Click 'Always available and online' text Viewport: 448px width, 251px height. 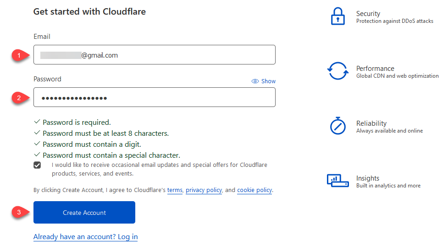(x=389, y=131)
